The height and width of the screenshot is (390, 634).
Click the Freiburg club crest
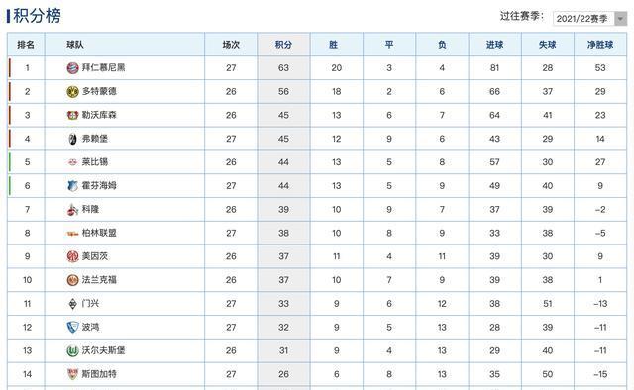click(72, 139)
